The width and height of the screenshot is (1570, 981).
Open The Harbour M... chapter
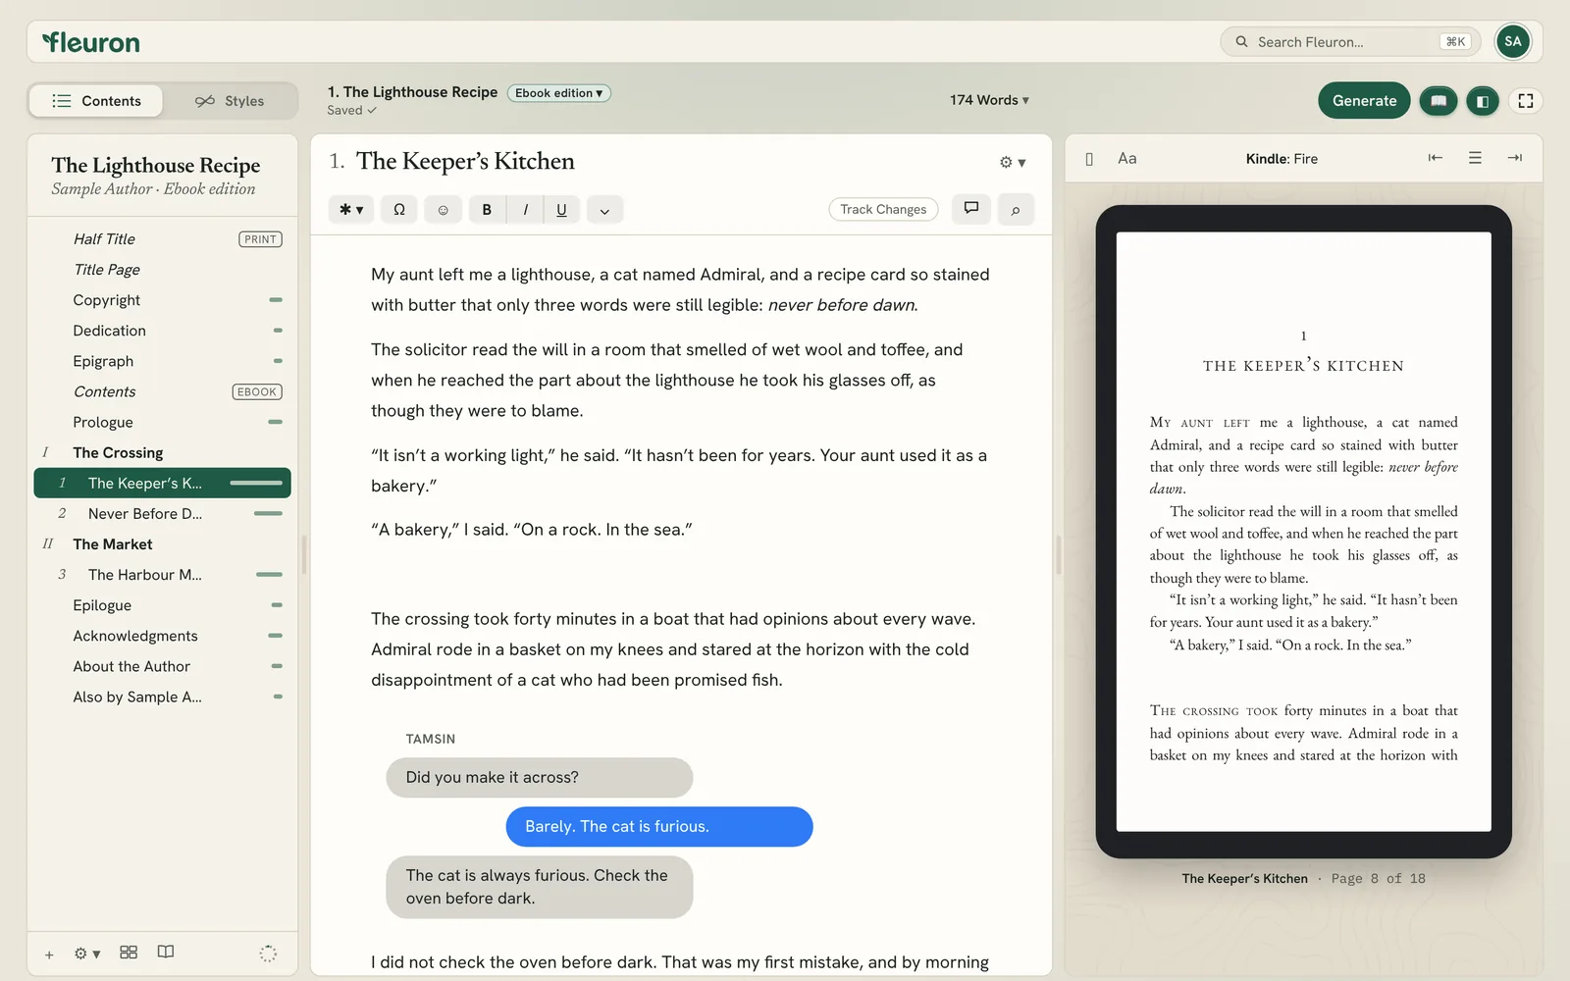coord(163,575)
